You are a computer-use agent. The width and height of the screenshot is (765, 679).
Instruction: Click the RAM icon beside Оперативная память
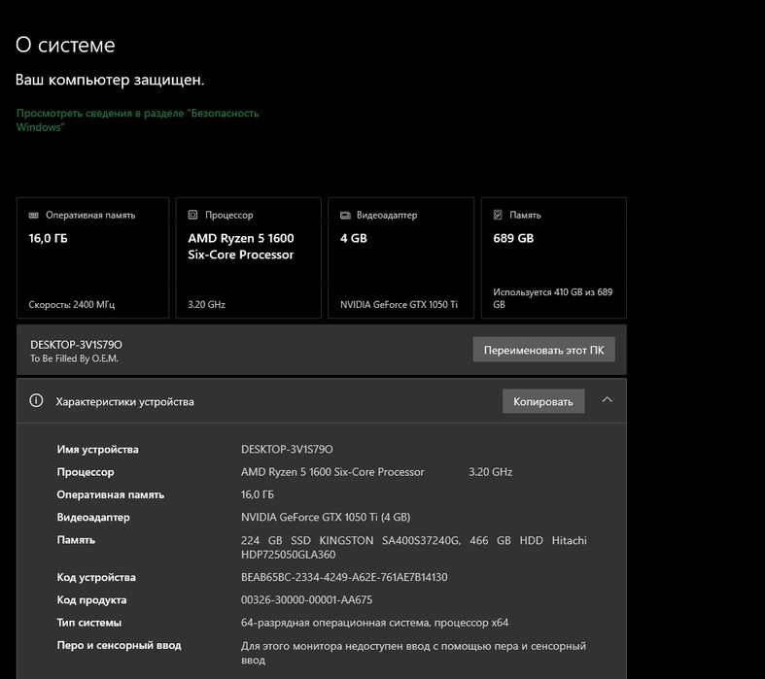pos(35,216)
